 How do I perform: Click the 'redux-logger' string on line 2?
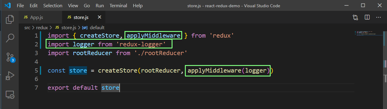click(x=141, y=45)
